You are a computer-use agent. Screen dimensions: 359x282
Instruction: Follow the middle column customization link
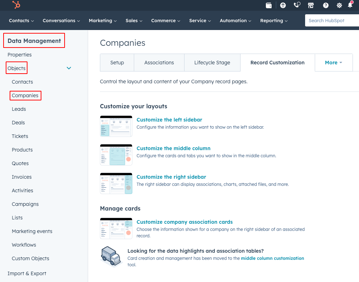tap(272, 258)
